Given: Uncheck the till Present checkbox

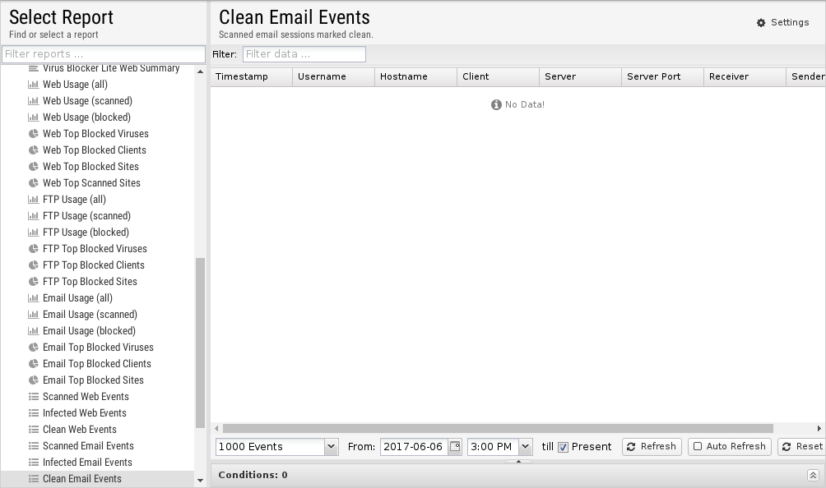Looking at the screenshot, I should click(563, 447).
